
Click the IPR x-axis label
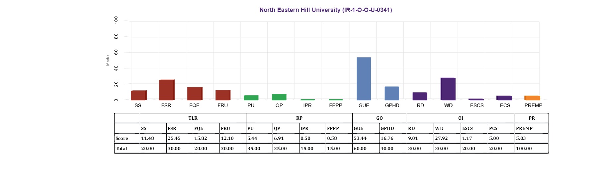tap(307, 106)
